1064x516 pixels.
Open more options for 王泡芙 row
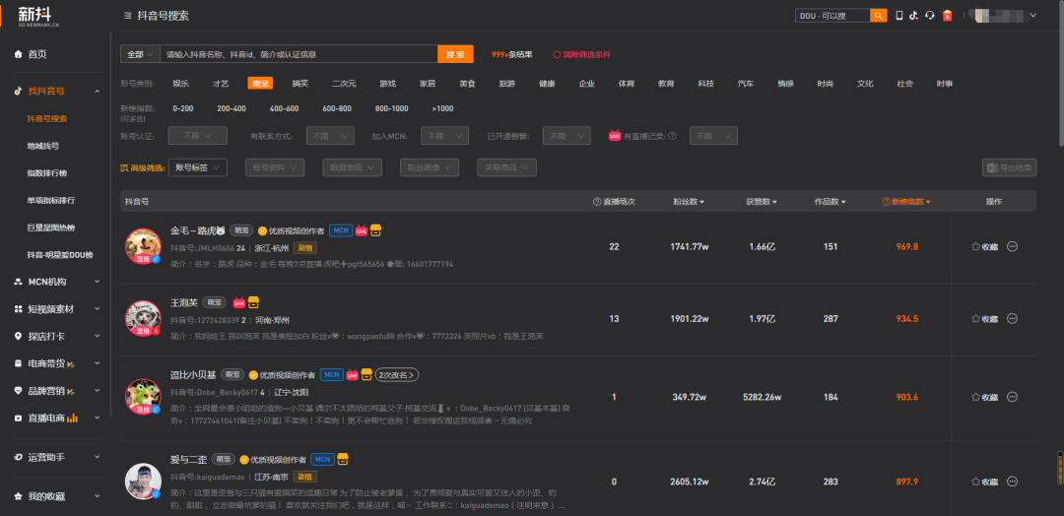(1012, 319)
